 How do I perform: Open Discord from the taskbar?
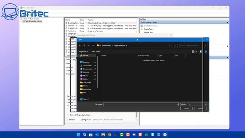pos(134,135)
